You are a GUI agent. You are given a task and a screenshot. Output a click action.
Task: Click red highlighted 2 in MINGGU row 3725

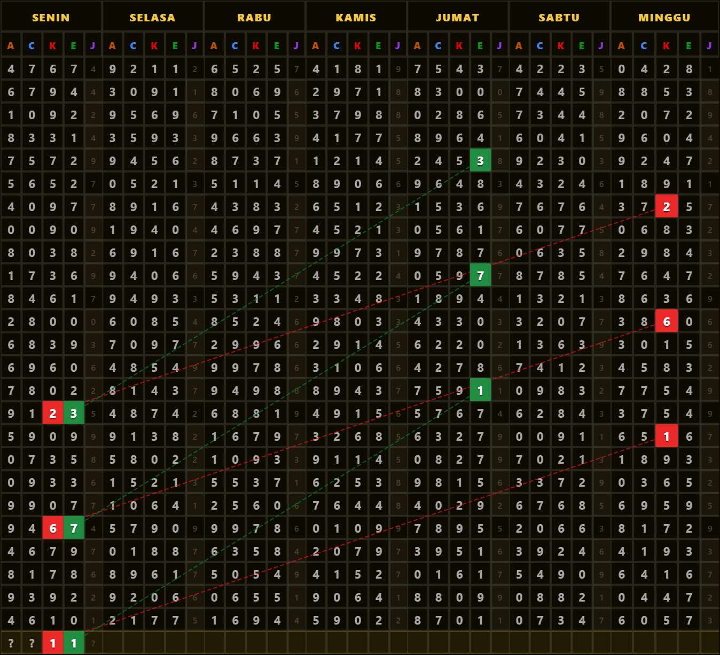click(666, 207)
